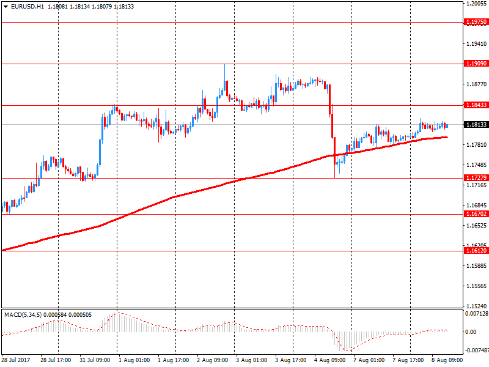Click the MACD scale value 0.007128
This screenshot has width=489, height=367.
[477, 314]
